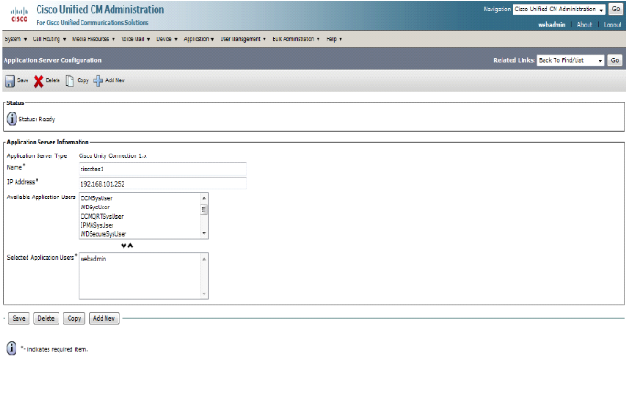
Task: Click the Available Application Users scrollbar thumb
Action: pyautogui.click(x=204, y=209)
